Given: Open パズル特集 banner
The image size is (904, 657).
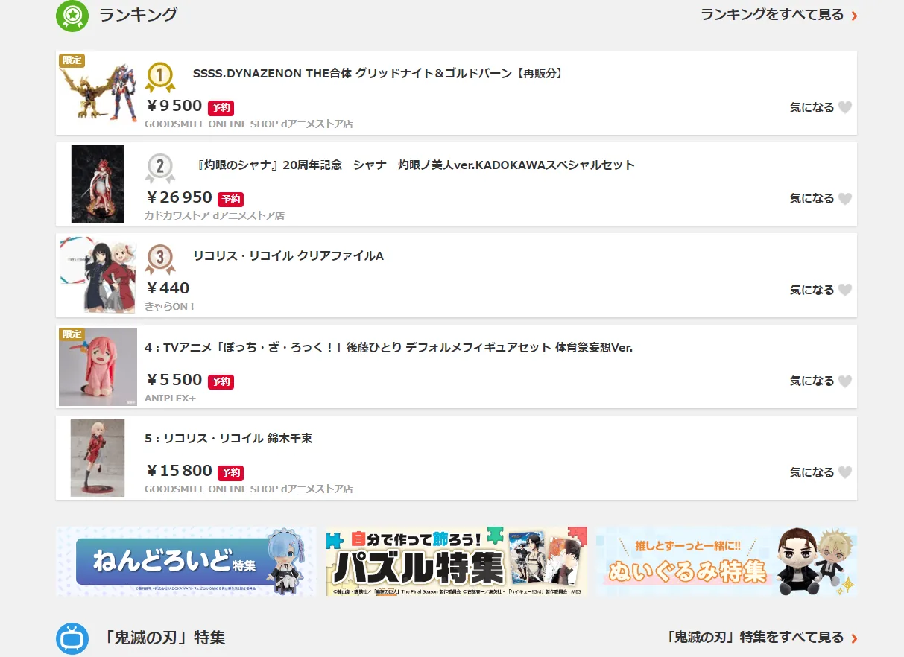Looking at the screenshot, I should click(x=457, y=561).
